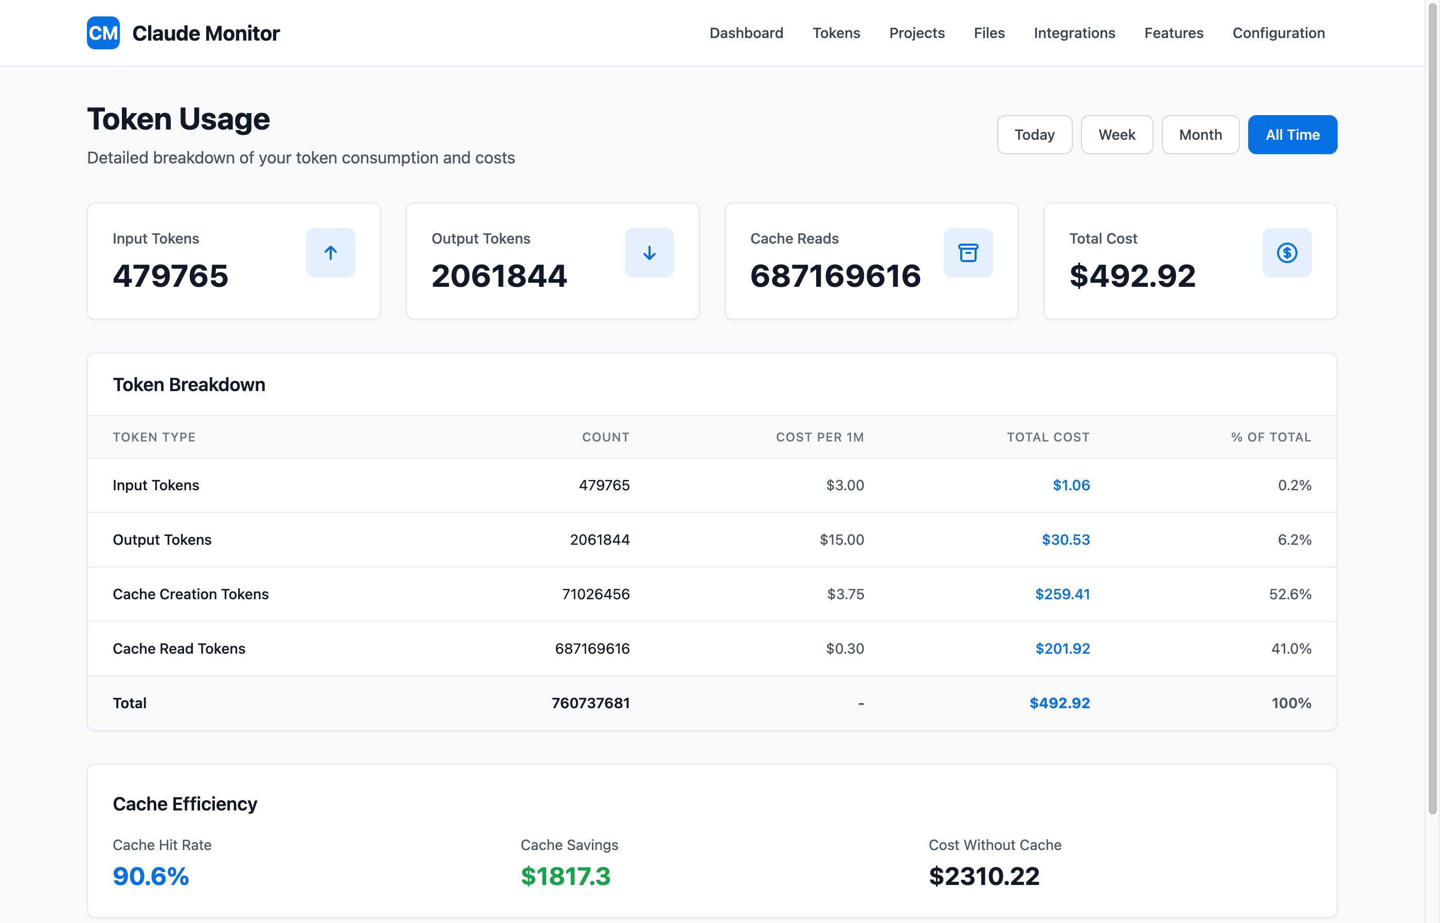Click the $201.92 Cache Read Tokens cost
This screenshot has width=1440, height=923.
pyautogui.click(x=1062, y=648)
